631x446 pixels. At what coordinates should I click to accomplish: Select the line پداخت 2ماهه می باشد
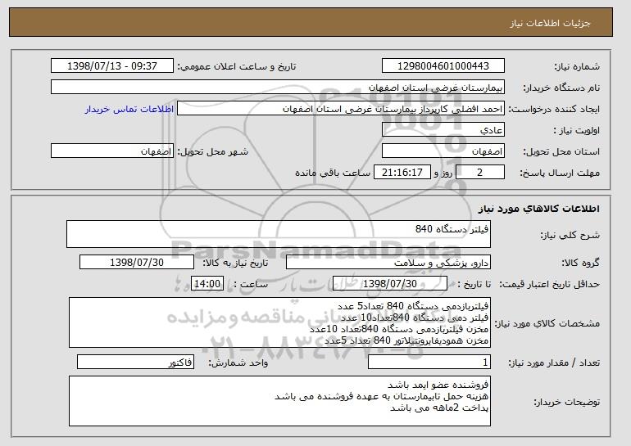coord(439,408)
